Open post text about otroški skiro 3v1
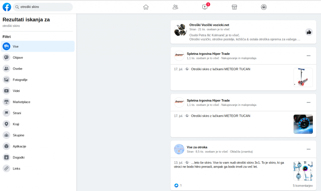Image resolution: width=321 pixels, height=191 pixels. tap(229, 165)
